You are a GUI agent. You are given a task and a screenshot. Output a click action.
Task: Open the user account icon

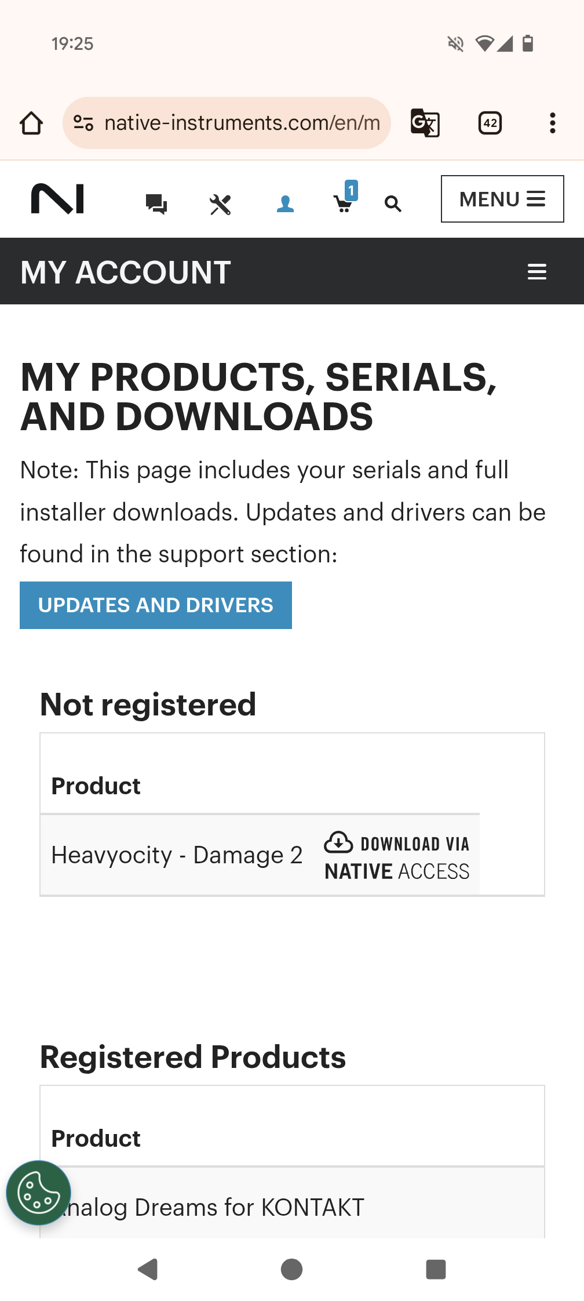click(x=285, y=204)
